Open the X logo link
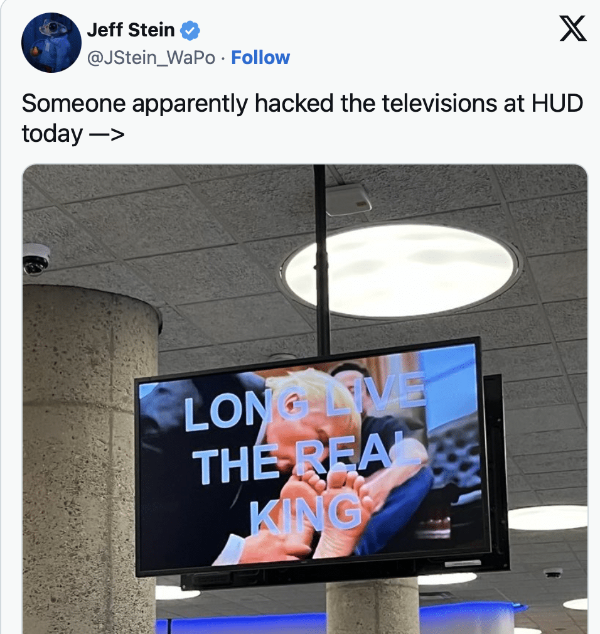This screenshot has width=600, height=634. [573, 28]
